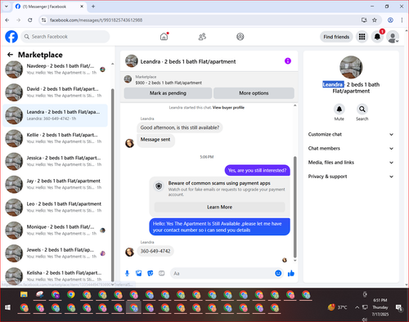Open Kelisha conversation
This screenshot has width=409, height=322.
(56, 275)
